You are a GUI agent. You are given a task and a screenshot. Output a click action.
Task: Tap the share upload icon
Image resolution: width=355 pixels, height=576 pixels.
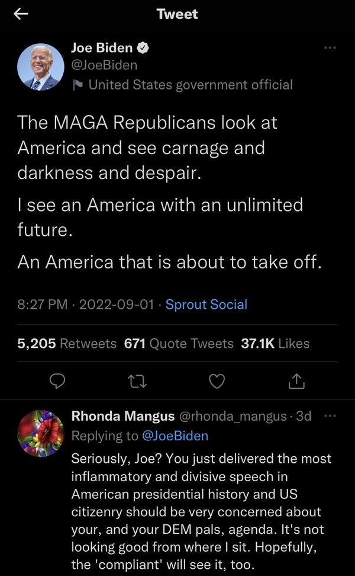[296, 382]
